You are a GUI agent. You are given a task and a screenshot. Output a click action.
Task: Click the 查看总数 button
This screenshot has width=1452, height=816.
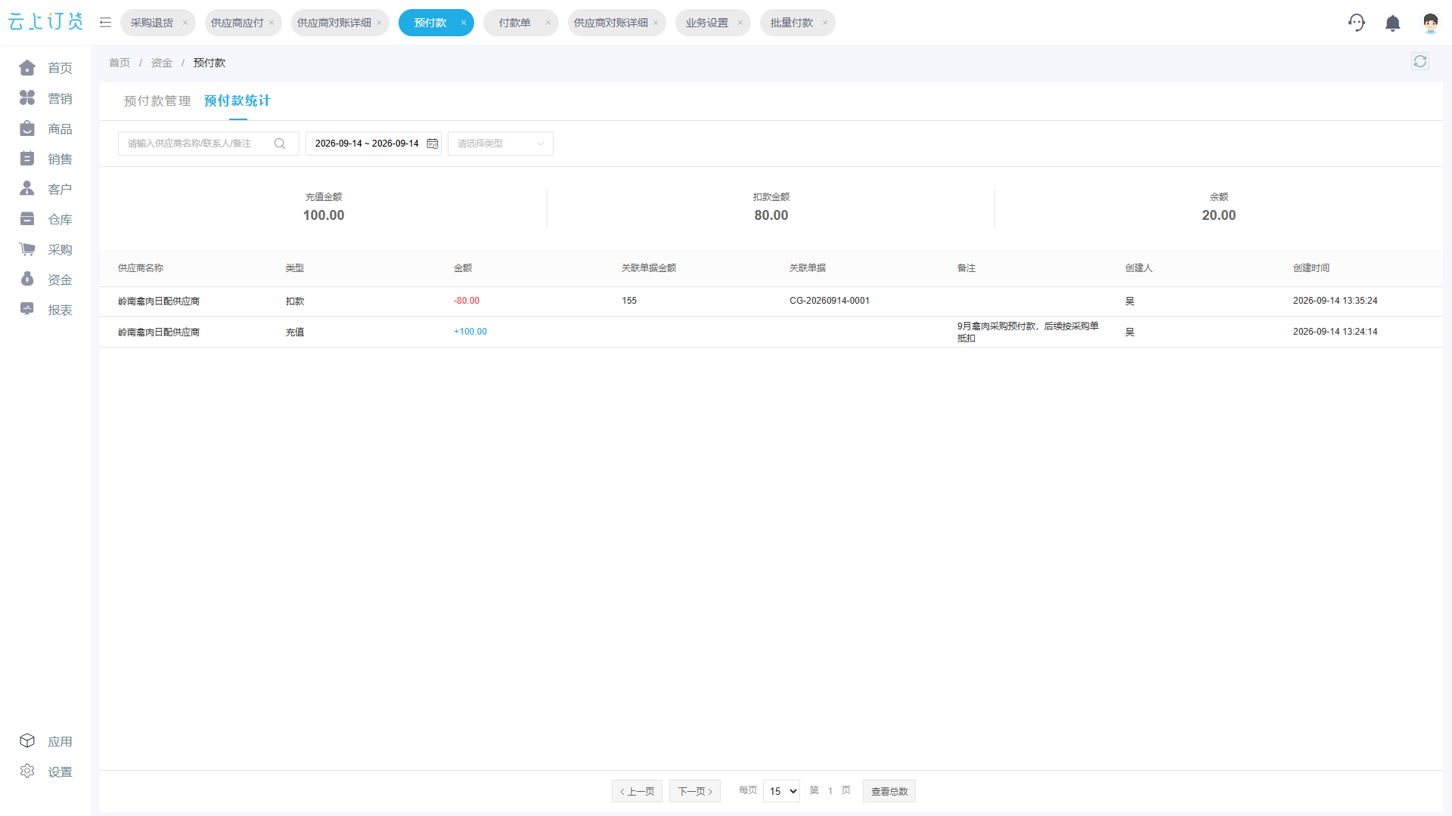pos(889,791)
